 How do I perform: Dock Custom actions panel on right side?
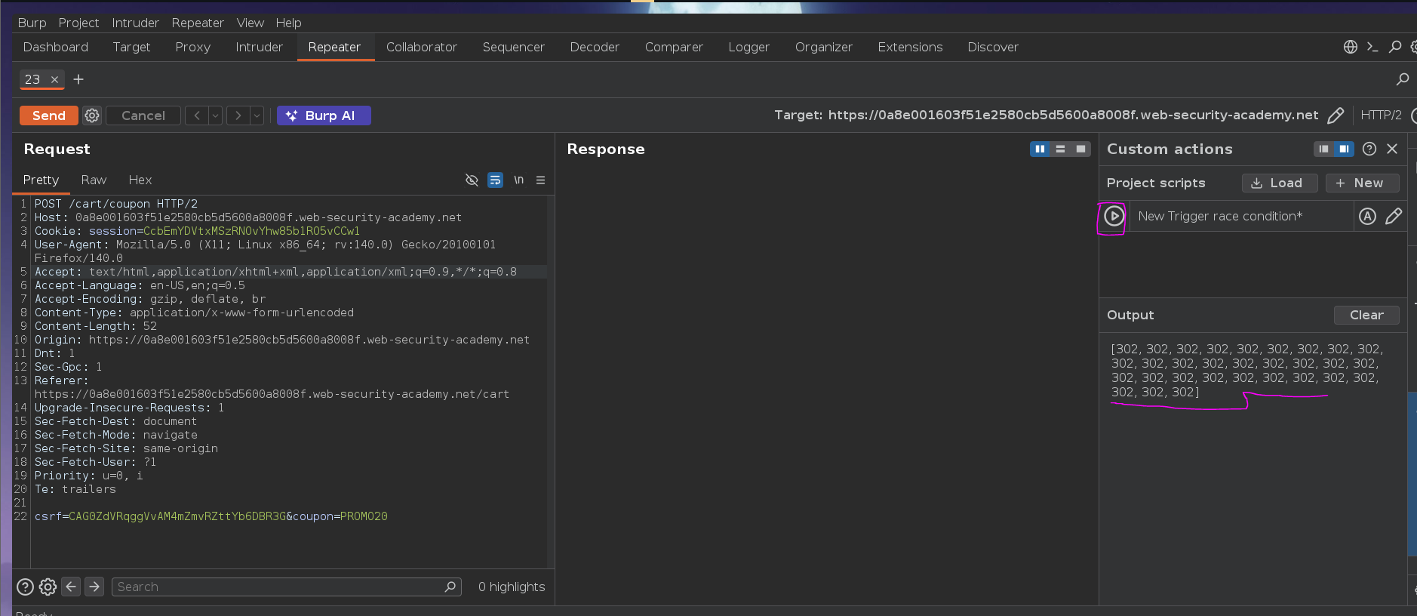point(1344,149)
